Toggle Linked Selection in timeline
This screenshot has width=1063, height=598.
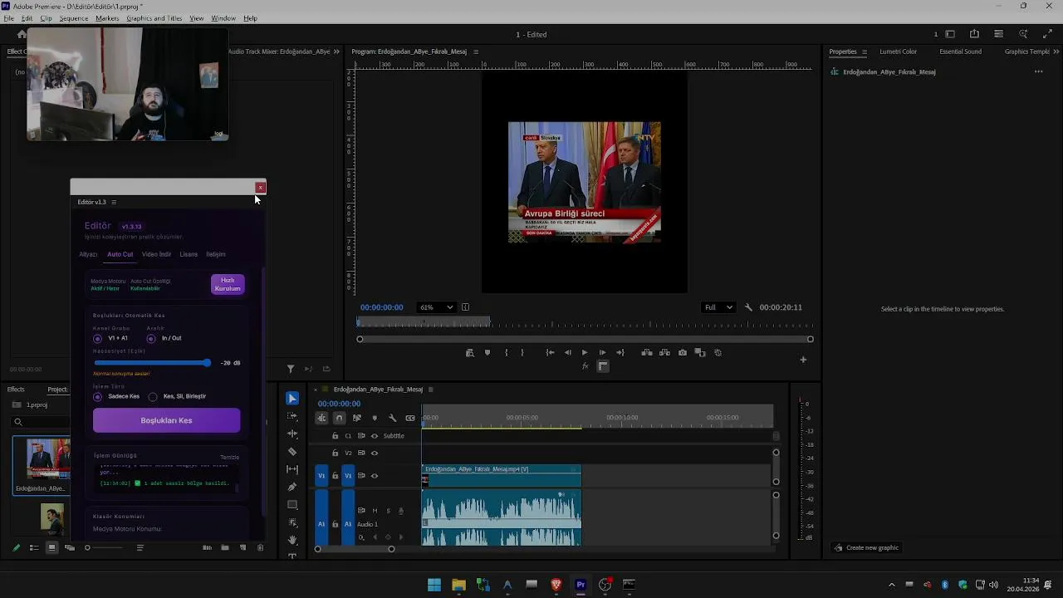(x=357, y=418)
